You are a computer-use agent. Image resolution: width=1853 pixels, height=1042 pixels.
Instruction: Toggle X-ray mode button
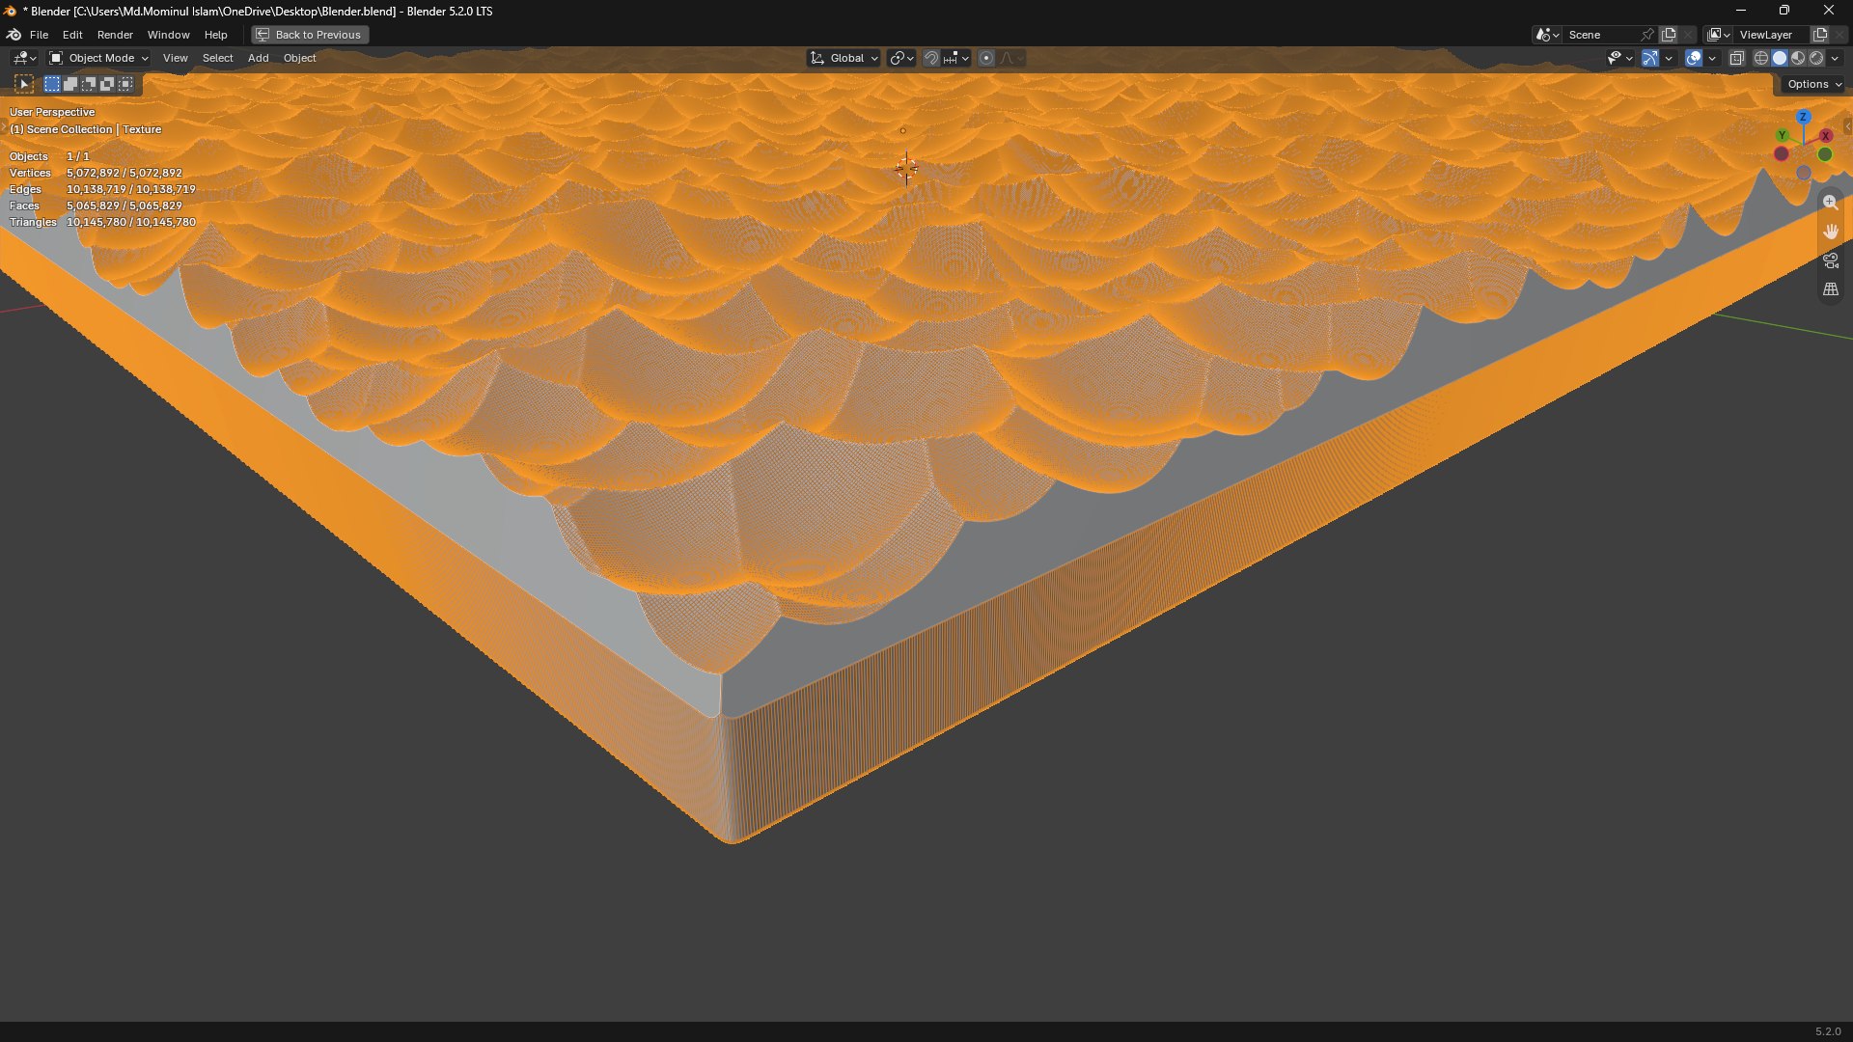pyautogui.click(x=1736, y=58)
